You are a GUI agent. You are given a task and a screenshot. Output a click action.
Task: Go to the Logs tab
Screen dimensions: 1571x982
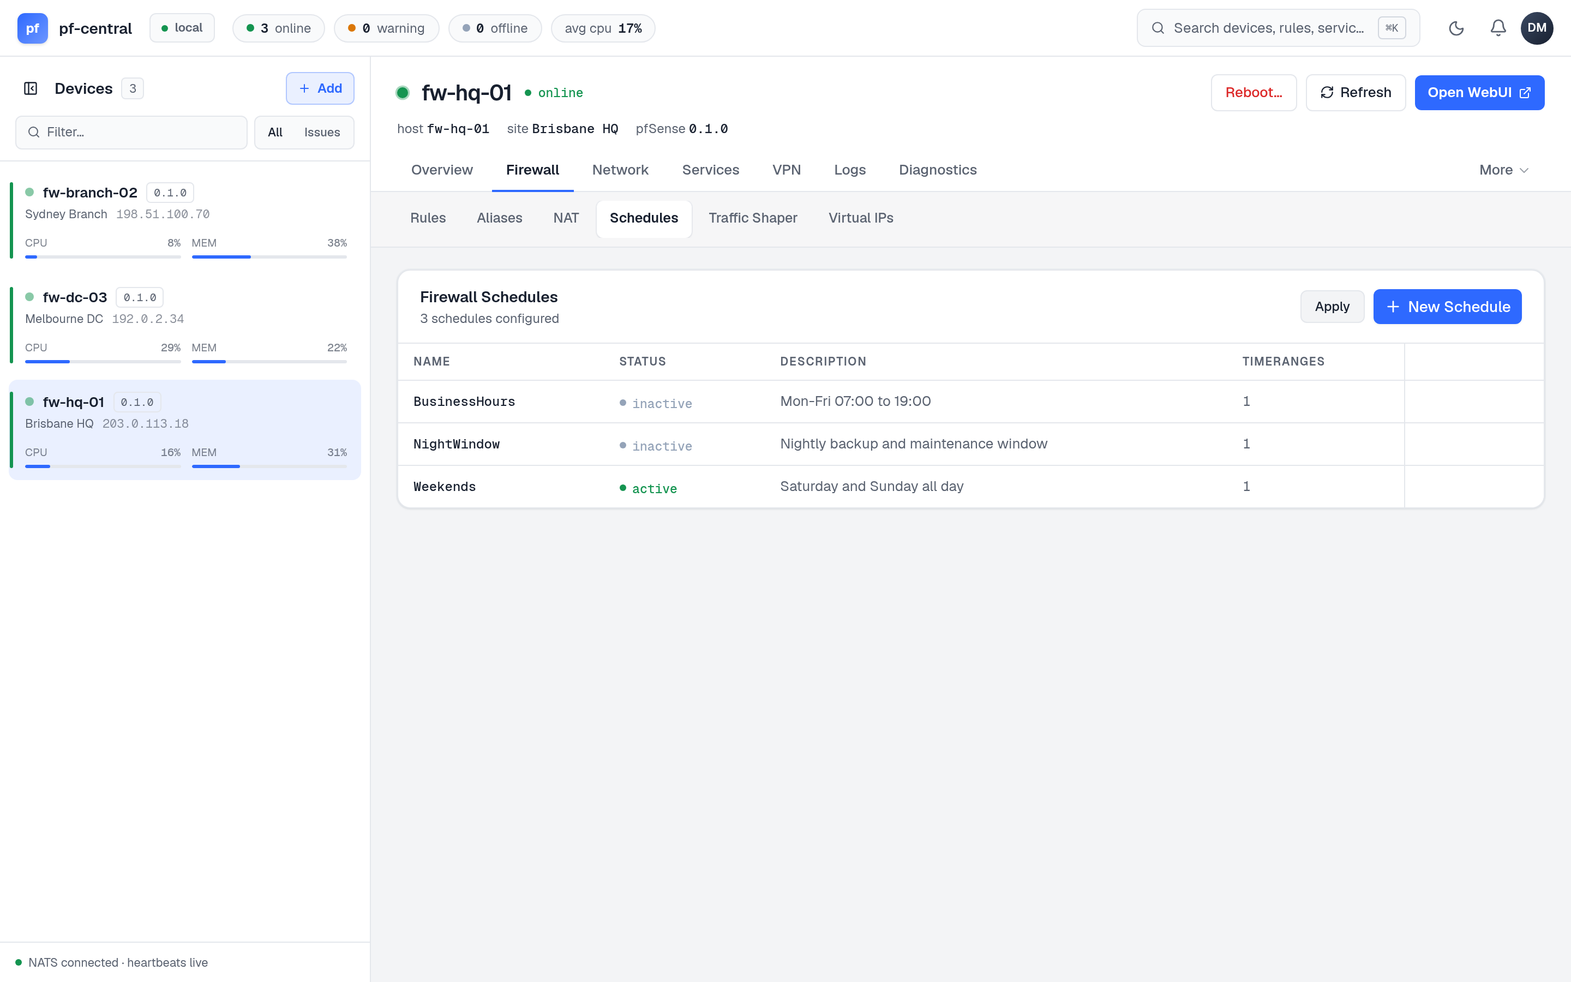tap(849, 170)
